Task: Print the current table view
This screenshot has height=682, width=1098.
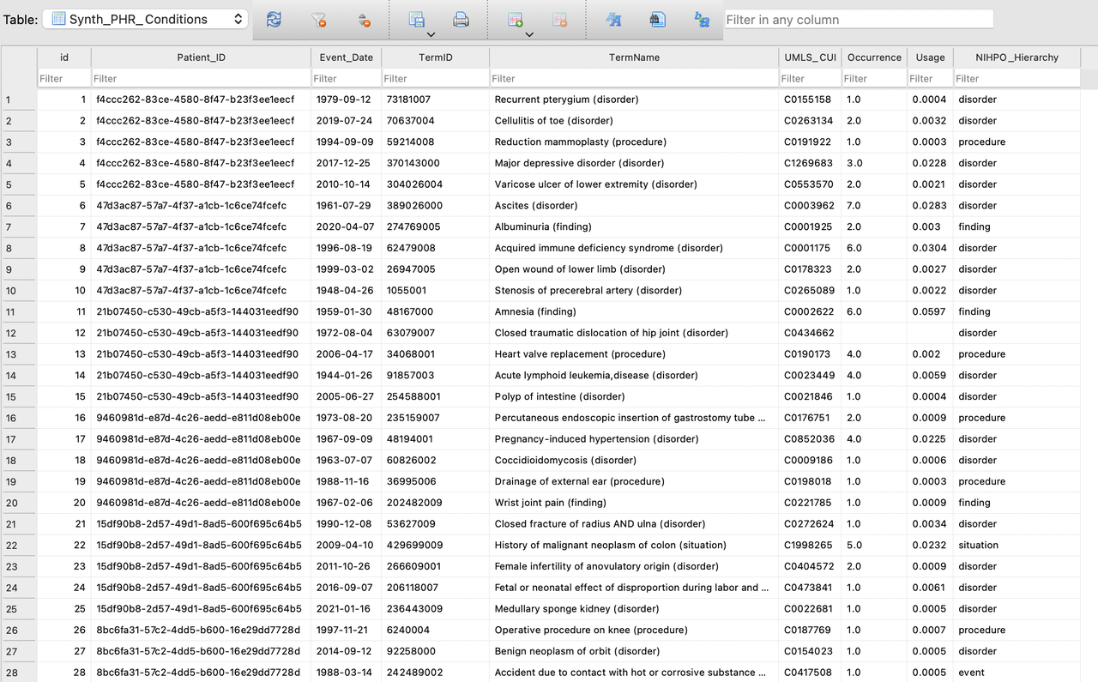Action: pyautogui.click(x=461, y=20)
